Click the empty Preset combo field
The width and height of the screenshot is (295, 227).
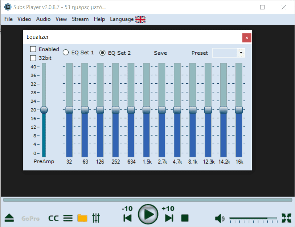[x=225, y=53]
